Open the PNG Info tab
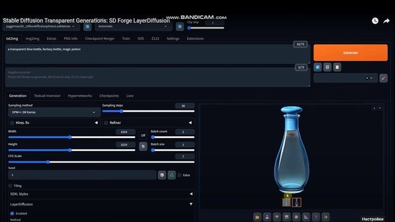 click(x=70, y=38)
